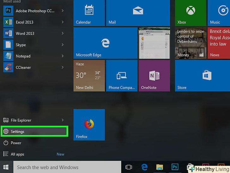Select Power in the Start menu

(x=16, y=143)
